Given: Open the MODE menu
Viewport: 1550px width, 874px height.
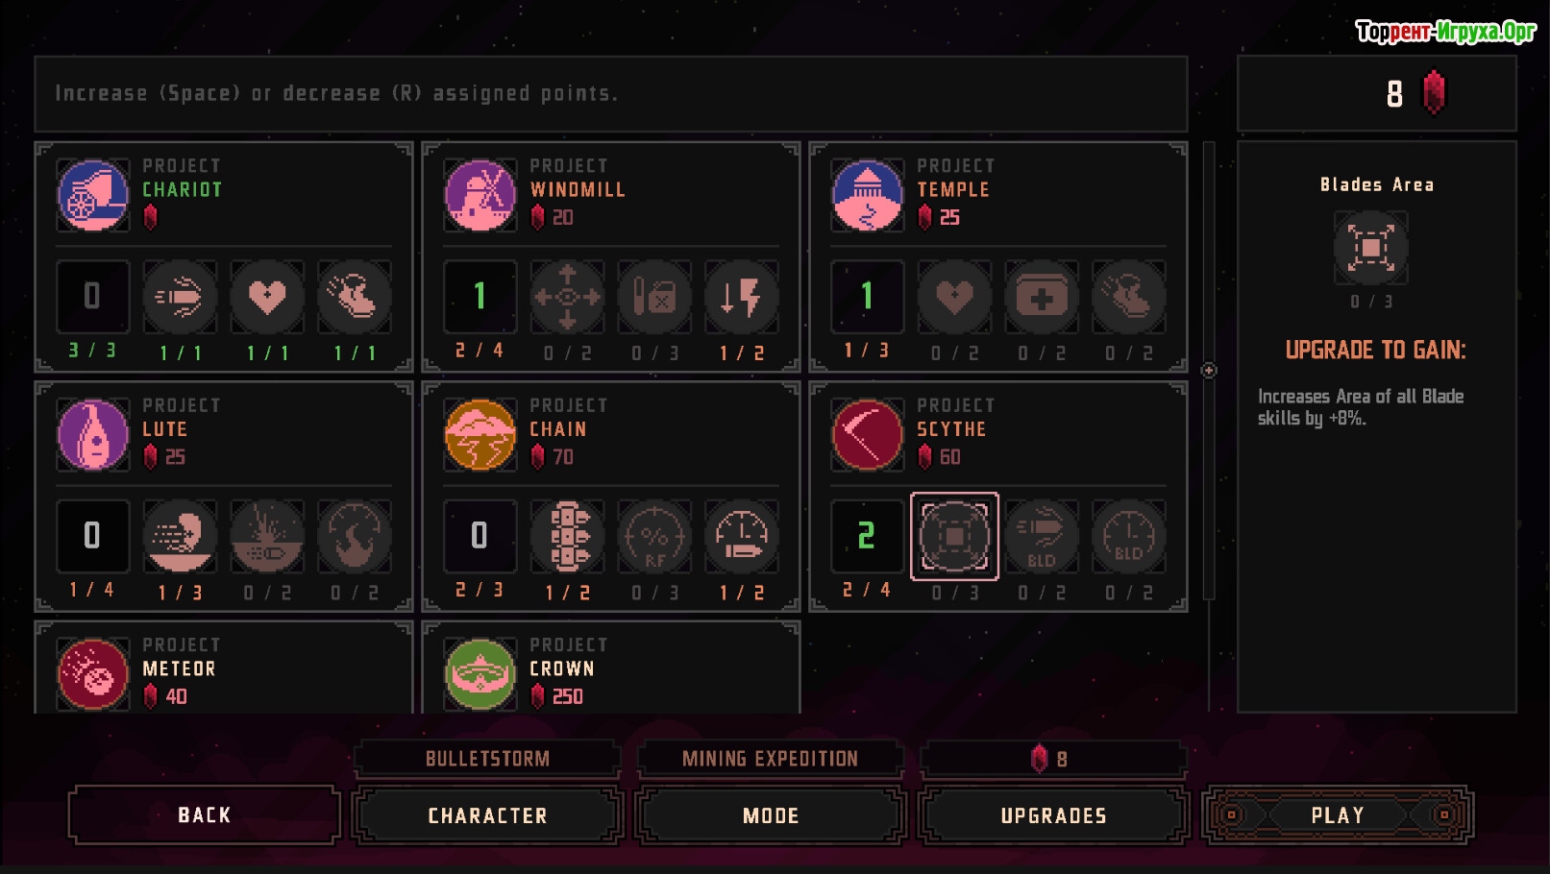Looking at the screenshot, I should 771,815.
